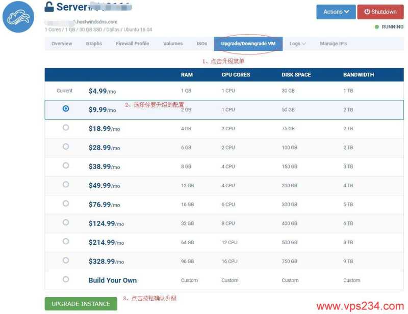Go to the Volumes tab
The image size is (408, 314).
click(173, 44)
